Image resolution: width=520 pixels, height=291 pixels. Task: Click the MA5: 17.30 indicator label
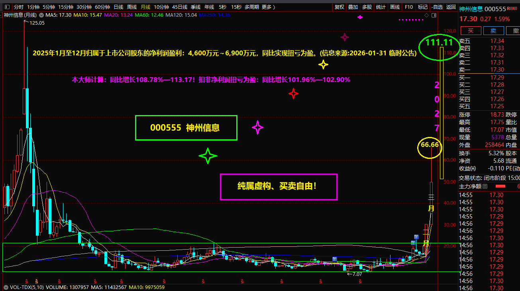coord(59,15)
